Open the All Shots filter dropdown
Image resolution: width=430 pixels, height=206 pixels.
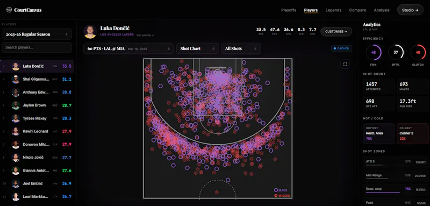241,48
